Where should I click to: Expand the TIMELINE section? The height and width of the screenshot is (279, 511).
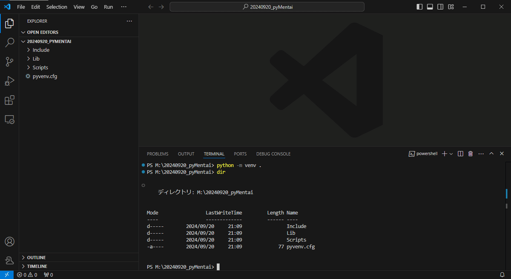[79, 266]
